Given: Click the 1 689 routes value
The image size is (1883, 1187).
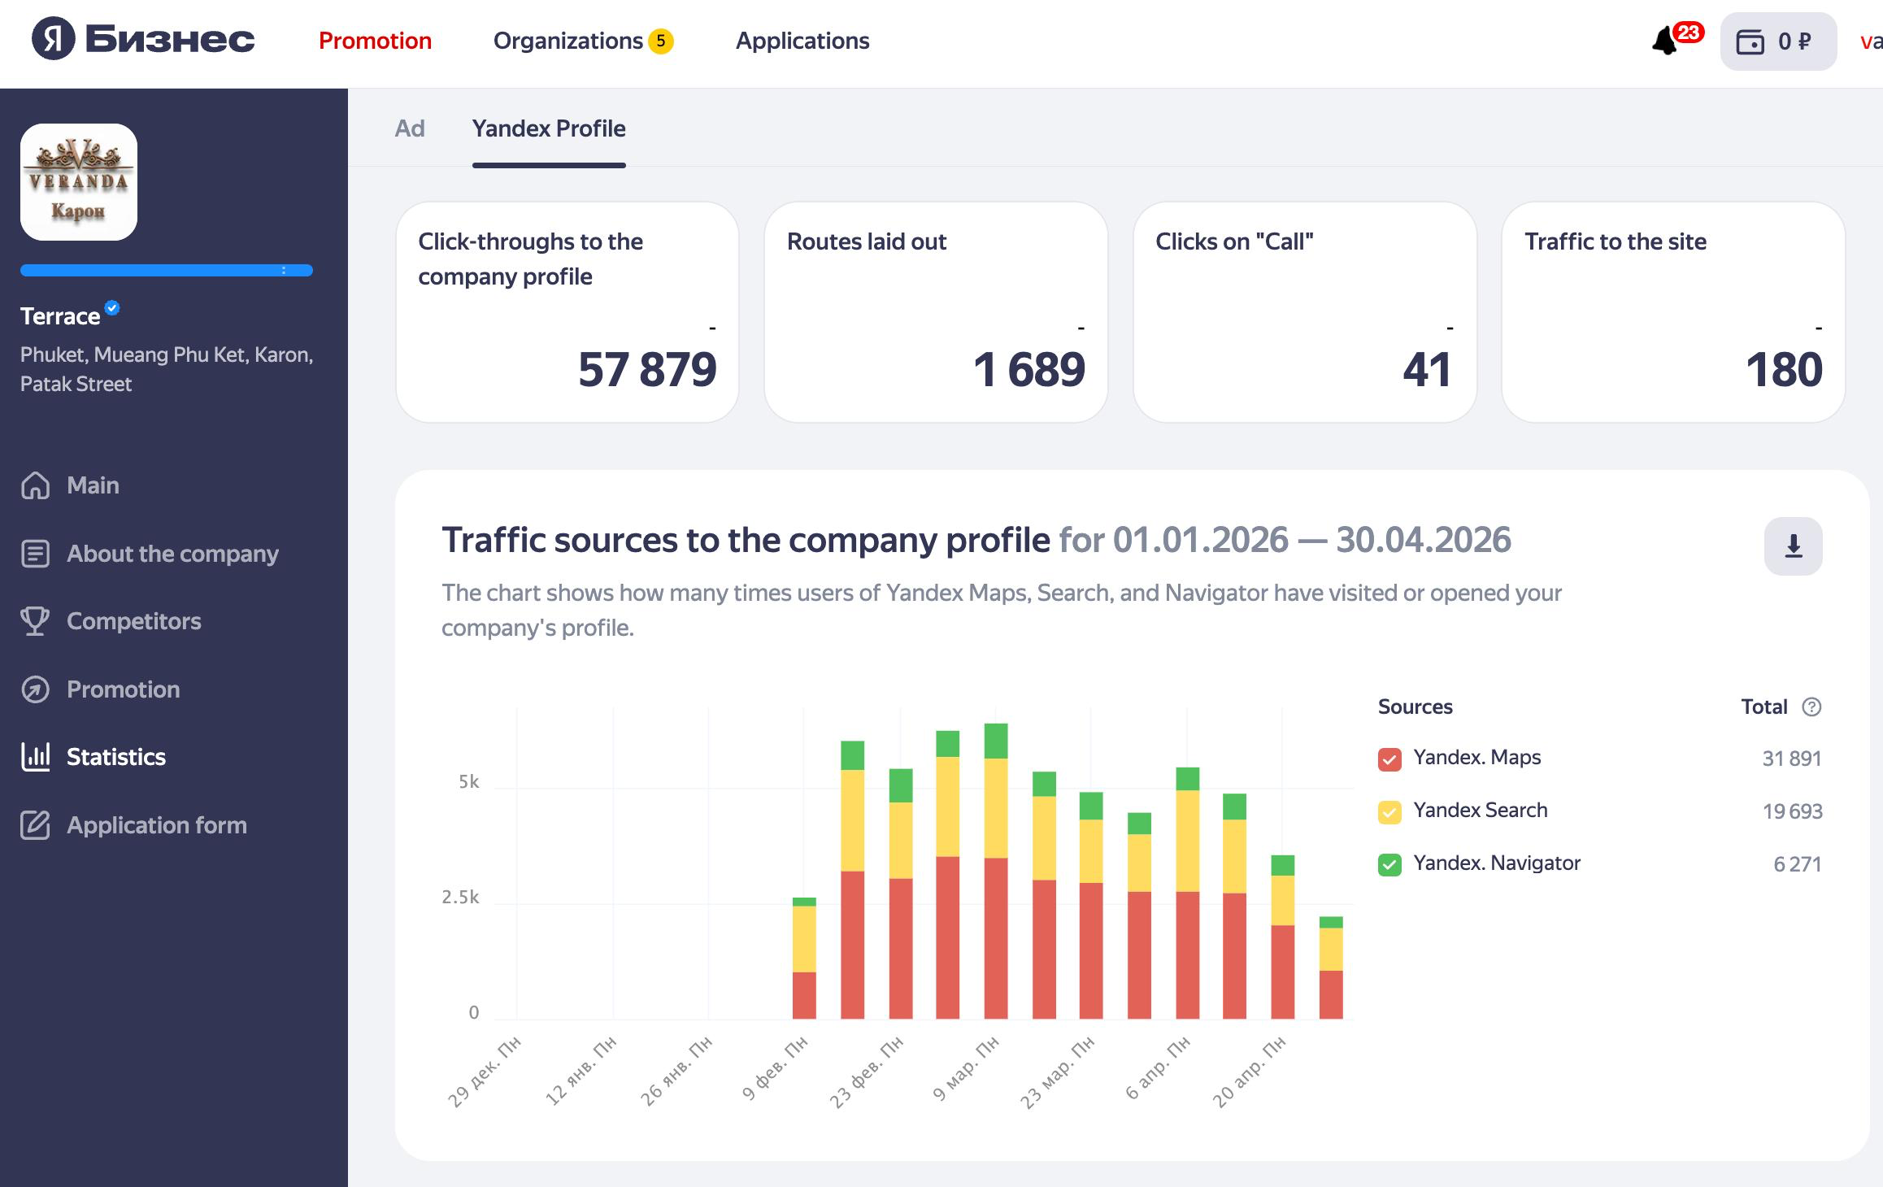Looking at the screenshot, I should click(x=1029, y=370).
